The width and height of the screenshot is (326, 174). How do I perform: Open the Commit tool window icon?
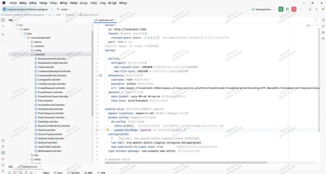(3, 26)
